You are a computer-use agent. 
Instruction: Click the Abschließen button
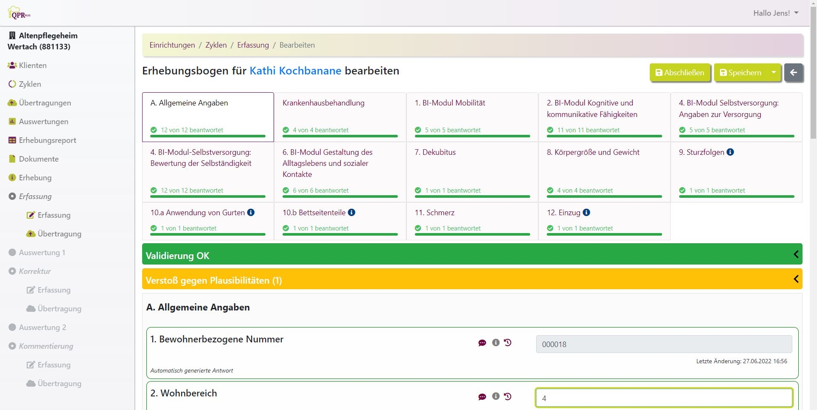pos(680,73)
